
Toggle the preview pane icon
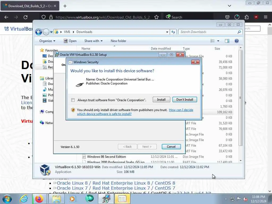click(227, 41)
